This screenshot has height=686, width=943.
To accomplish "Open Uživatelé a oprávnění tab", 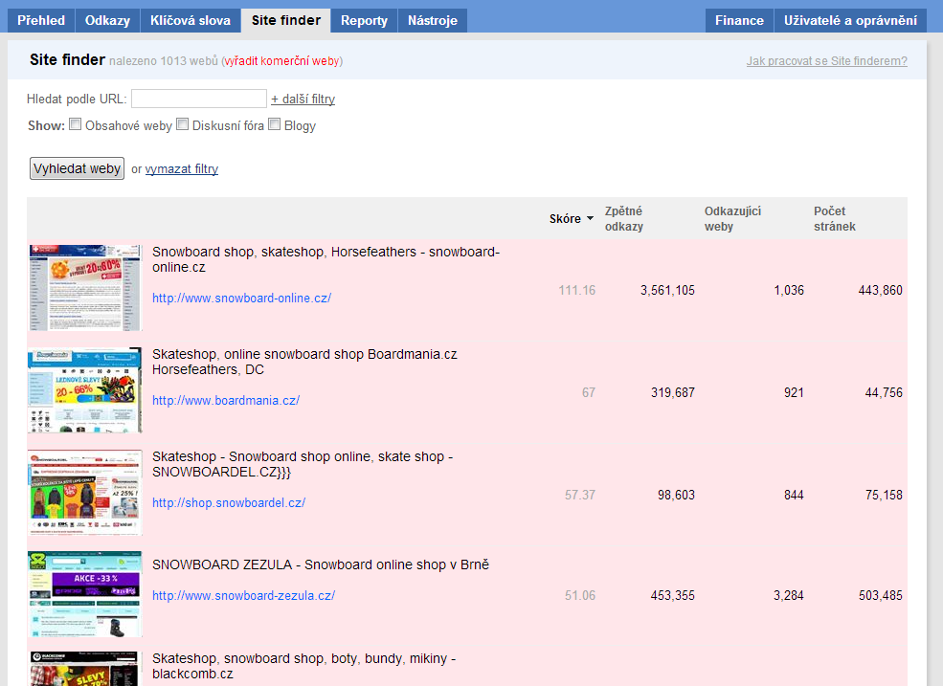I will coord(850,20).
